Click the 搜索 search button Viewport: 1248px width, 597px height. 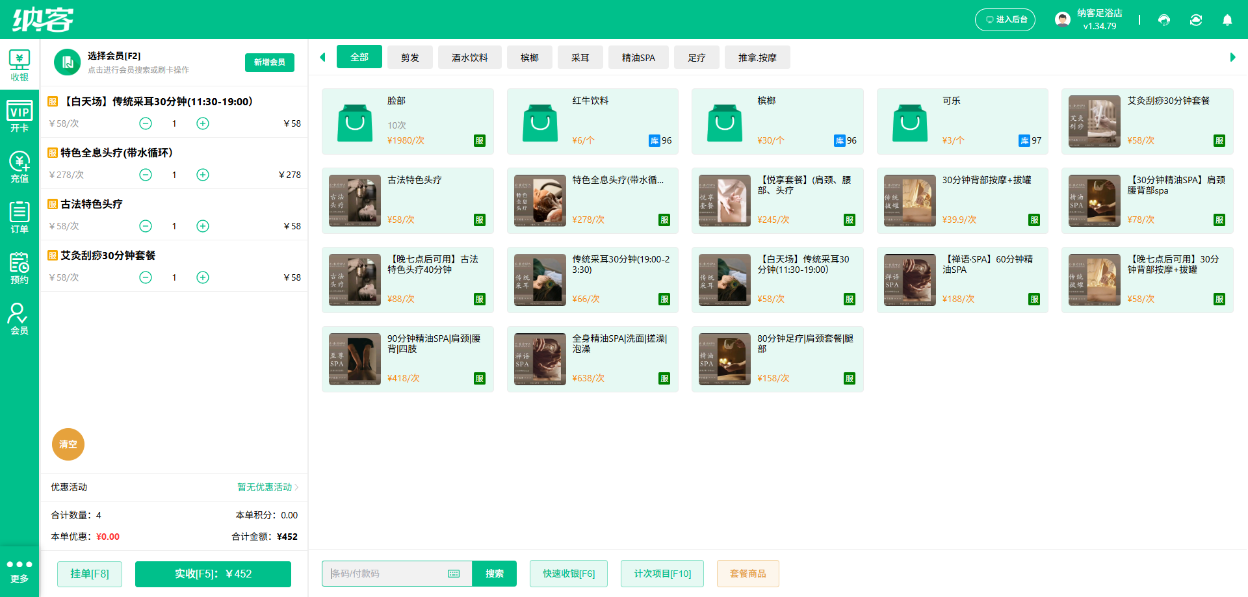[x=494, y=574]
